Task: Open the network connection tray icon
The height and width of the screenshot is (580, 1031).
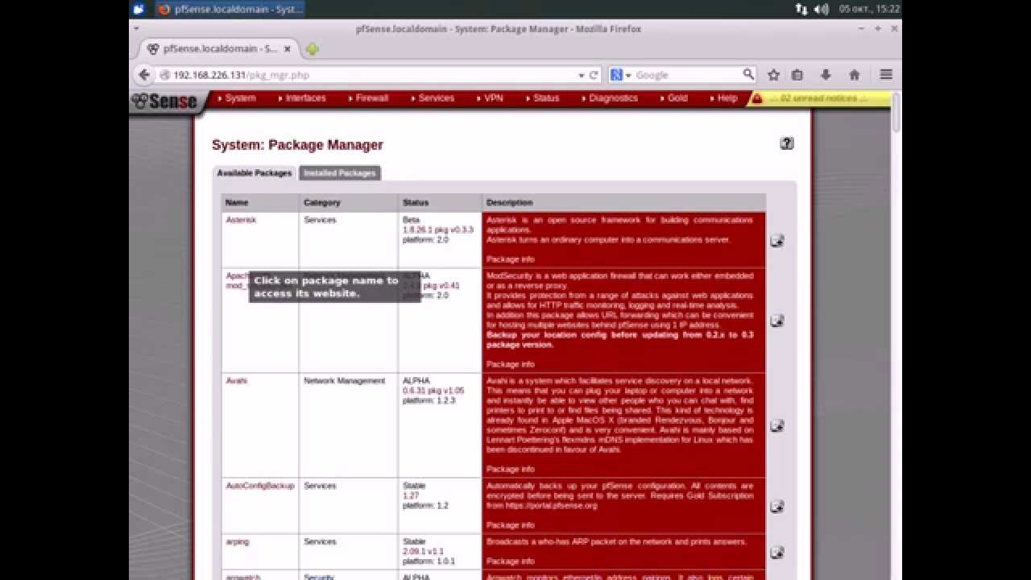Action: (x=801, y=9)
